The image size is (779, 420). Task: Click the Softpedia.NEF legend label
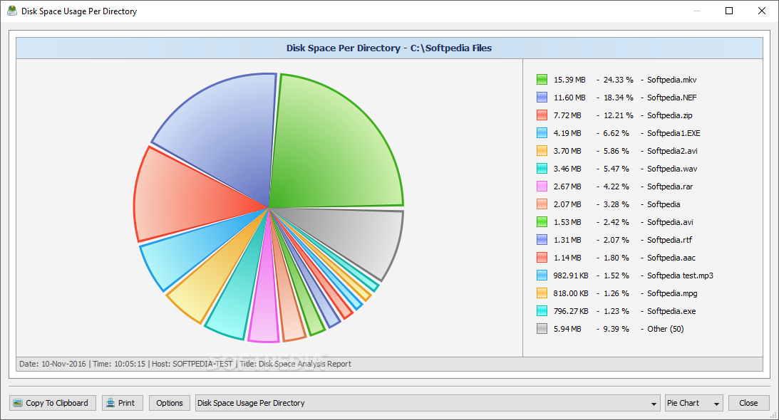tap(671, 98)
